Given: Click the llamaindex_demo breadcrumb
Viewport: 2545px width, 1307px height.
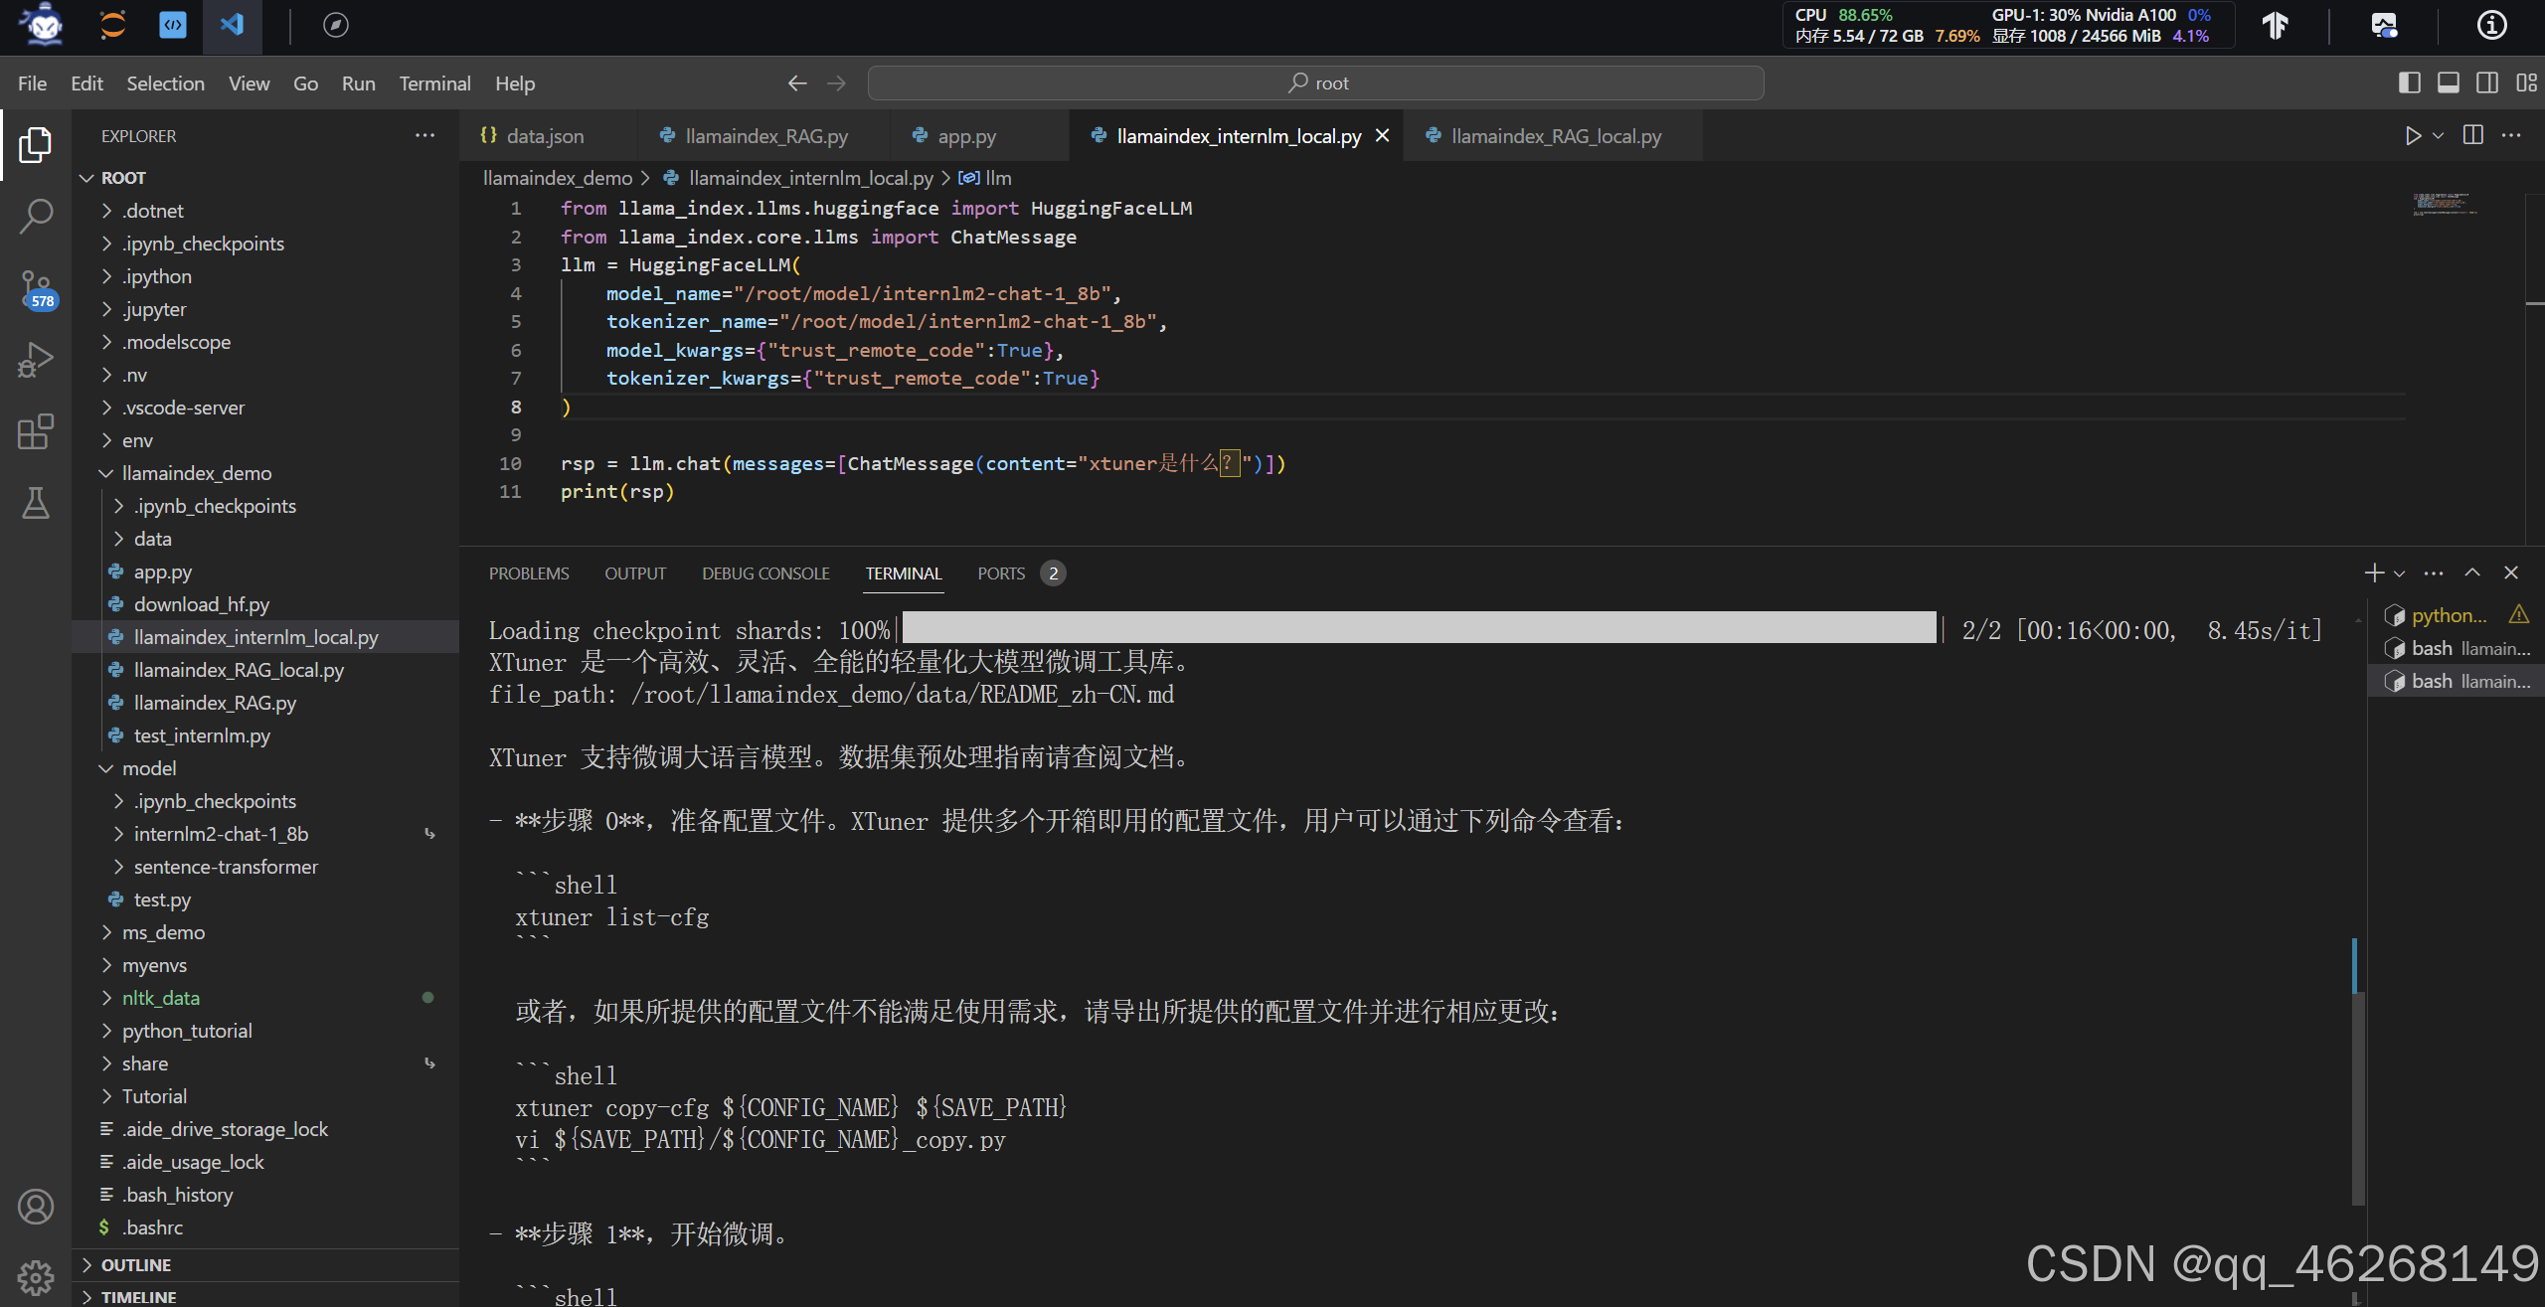Looking at the screenshot, I should click(559, 177).
